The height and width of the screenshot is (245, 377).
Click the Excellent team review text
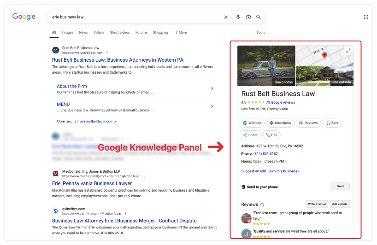pos(297,216)
